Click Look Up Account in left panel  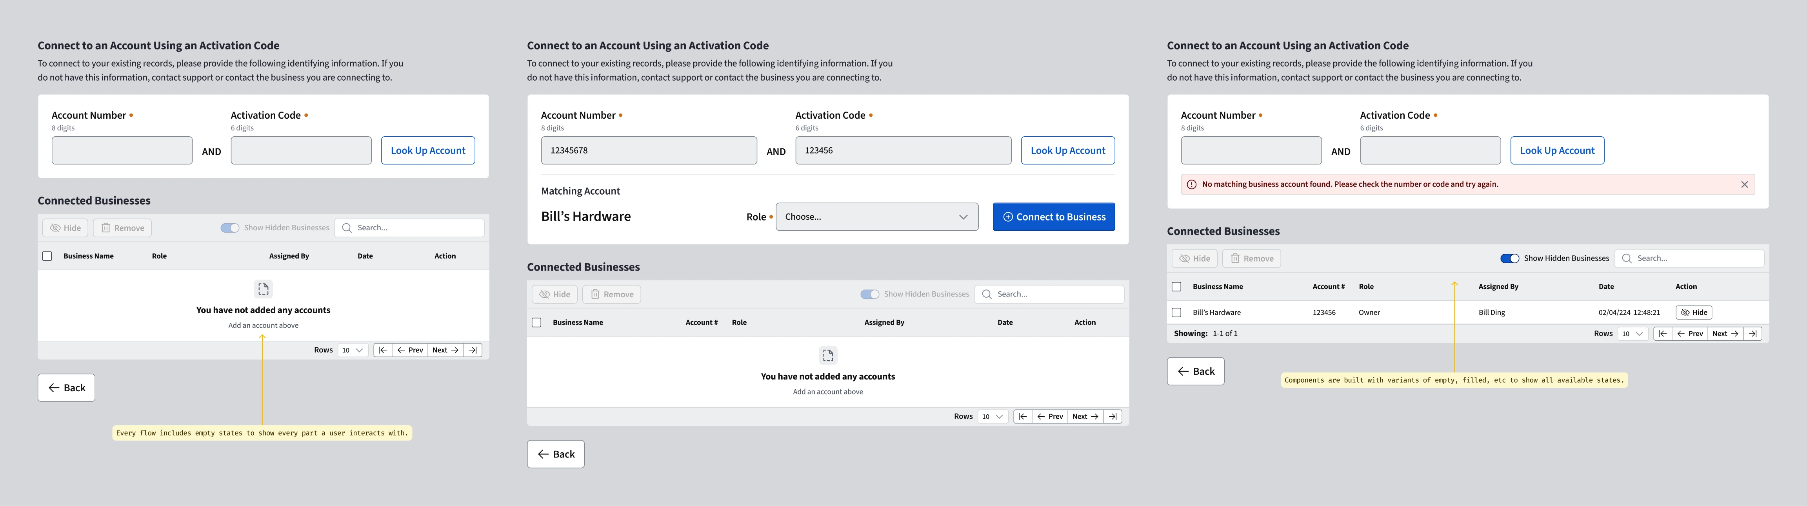click(x=428, y=151)
